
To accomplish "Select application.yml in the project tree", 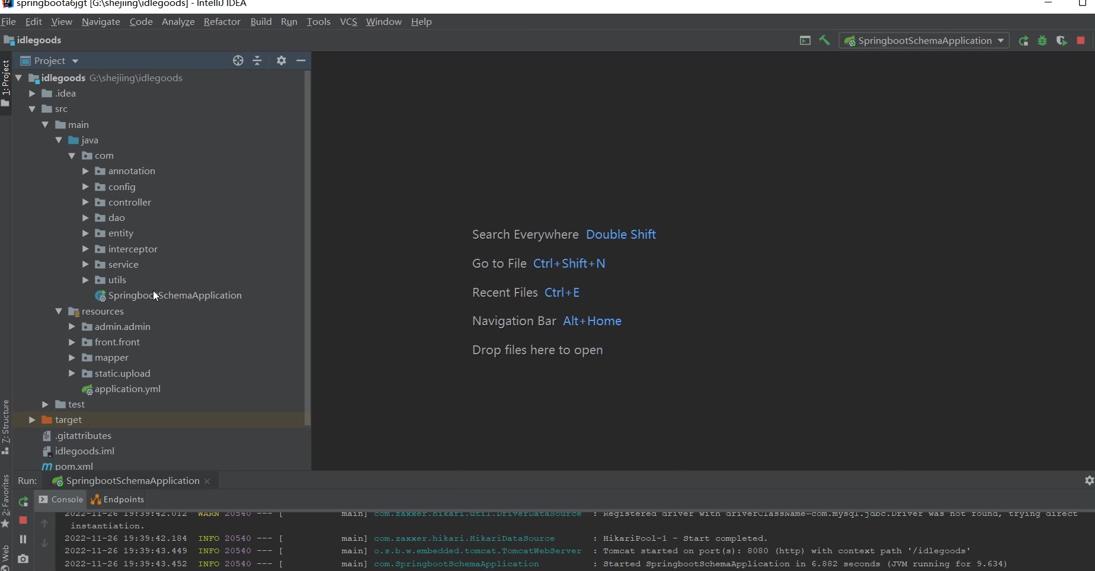I will [x=127, y=389].
